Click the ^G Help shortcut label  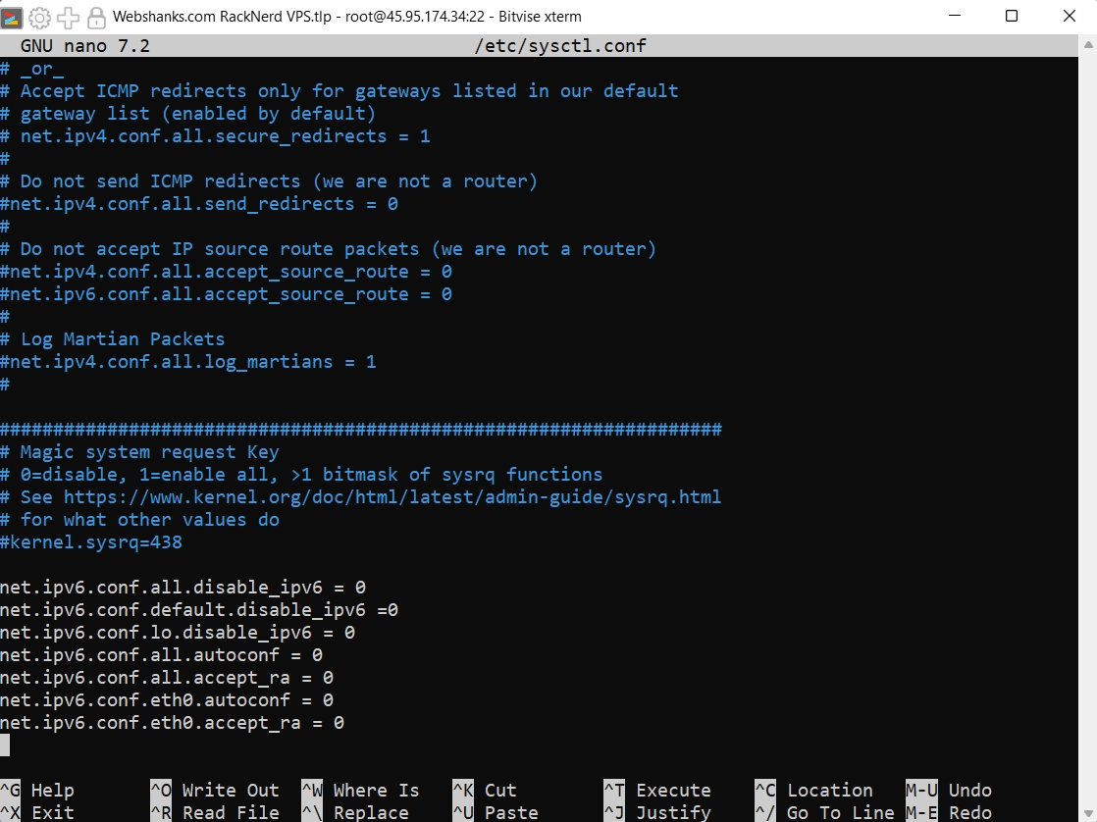point(37,790)
